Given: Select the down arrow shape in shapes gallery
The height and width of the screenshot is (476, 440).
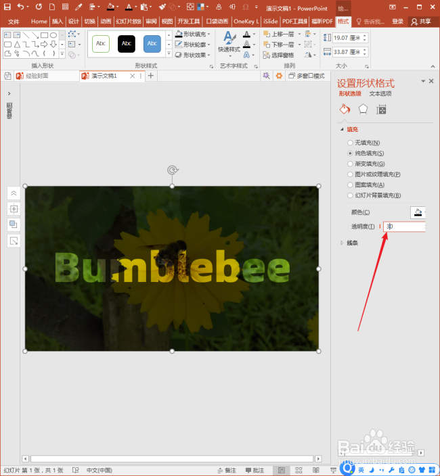Looking at the screenshot, I should [53, 45].
